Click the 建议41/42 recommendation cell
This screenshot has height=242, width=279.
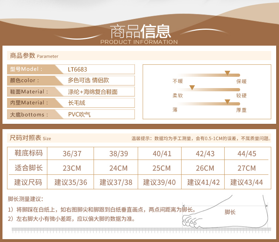point(203,182)
